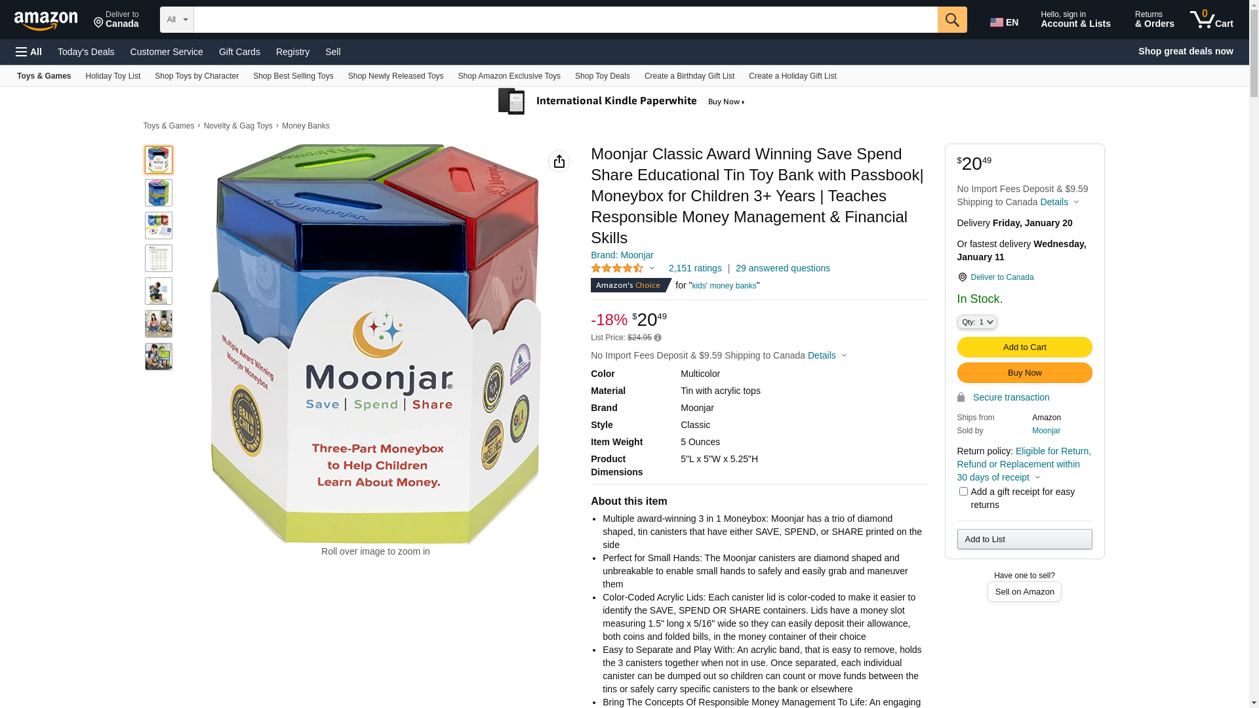The width and height of the screenshot is (1259, 708).
Task: Open Today's Deals in navigation bar
Action: coord(86,52)
